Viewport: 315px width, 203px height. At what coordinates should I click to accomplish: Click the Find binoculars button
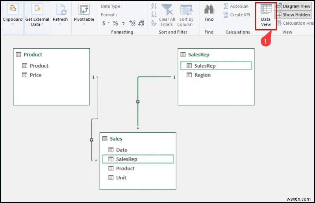(209, 13)
